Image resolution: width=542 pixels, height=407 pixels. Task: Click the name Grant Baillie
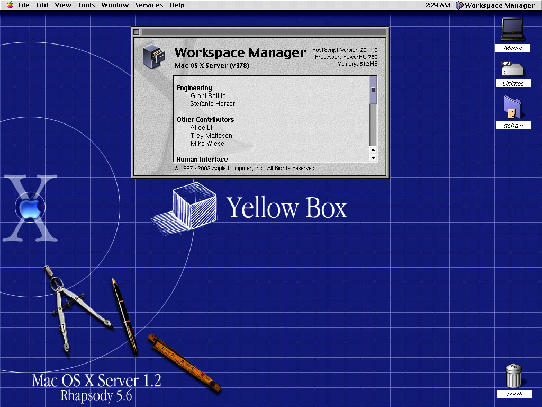click(x=208, y=96)
